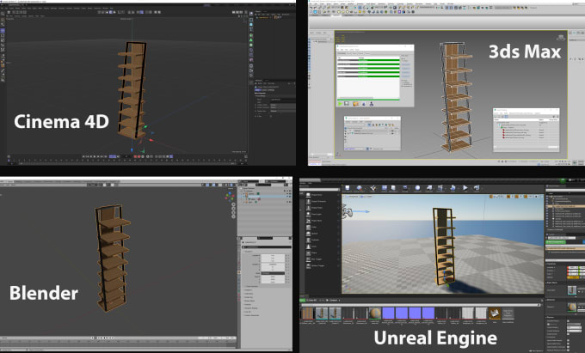This screenshot has height=353, width=585.
Task: Click the Play triangle in the Unreal toolbar
Action: [x=465, y=188]
